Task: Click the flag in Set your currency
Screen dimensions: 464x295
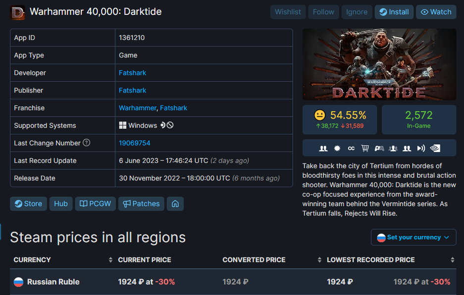Action: (x=381, y=238)
